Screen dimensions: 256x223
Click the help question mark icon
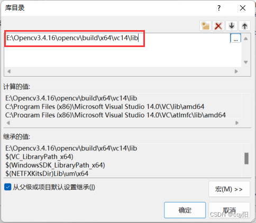tap(219, 8)
